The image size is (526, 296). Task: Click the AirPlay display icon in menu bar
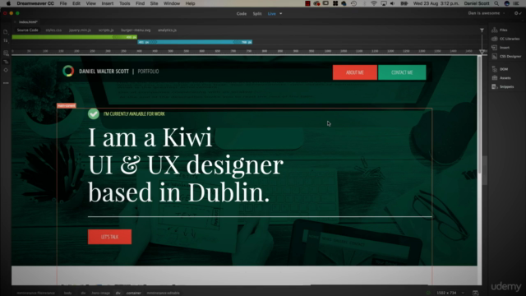coord(384,3)
